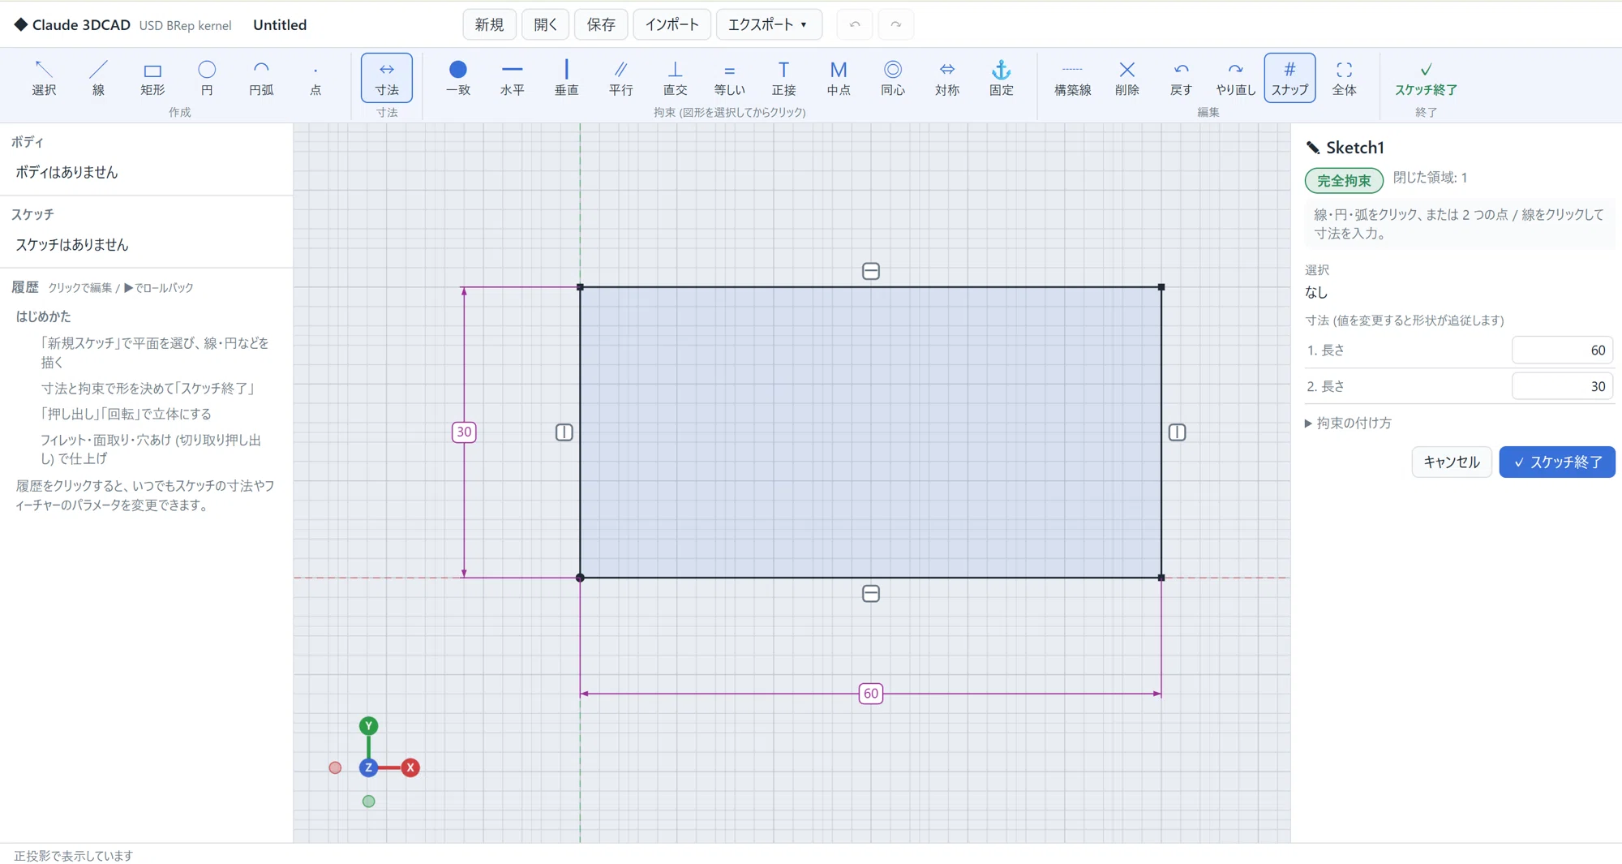The height and width of the screenshot is (864, 1622).
Task: Apply the 正接 tangent constraint
Action: coord(784,78)
